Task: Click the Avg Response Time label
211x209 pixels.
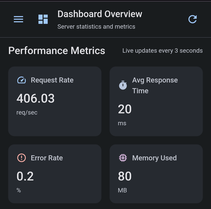Action: (x=155, y=85)
